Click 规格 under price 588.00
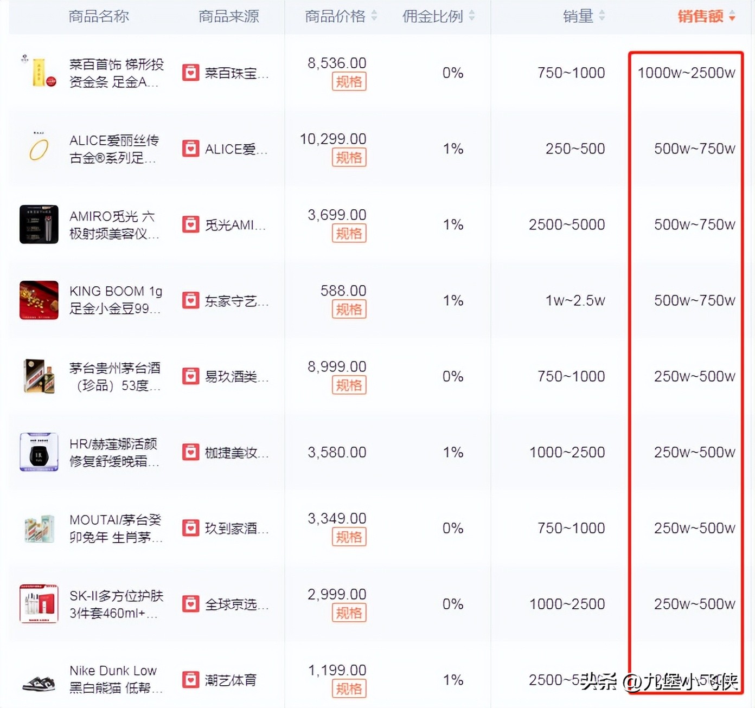This screenshot has height=708, width=755. (x=349, y=310)
